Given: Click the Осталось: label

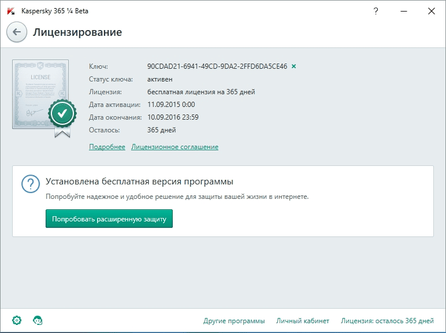Looking at the screenshot, I should click(x=105, y=130).
